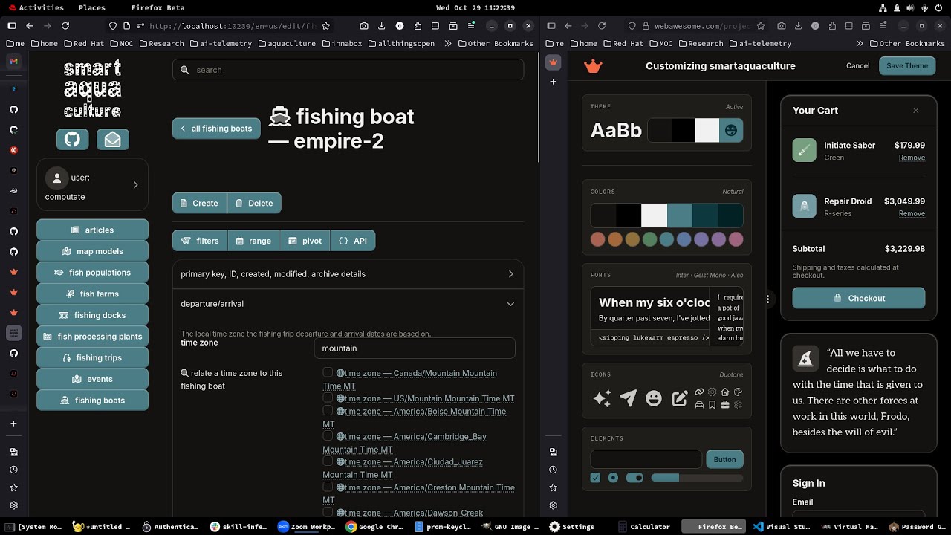Open the fish populations nav item
This screenshot has height=535, width=951.
pyautogui.click(x=92, y=273)
